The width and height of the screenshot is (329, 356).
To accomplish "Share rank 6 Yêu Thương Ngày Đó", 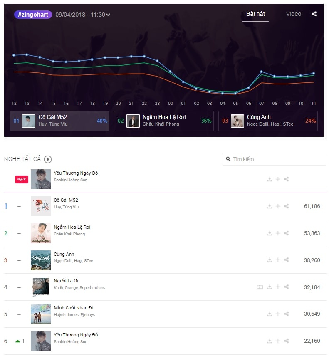I will click(286, 341).
